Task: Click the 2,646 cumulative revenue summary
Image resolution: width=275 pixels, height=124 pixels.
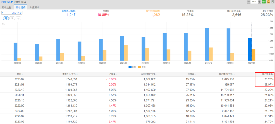Action: 237,15
